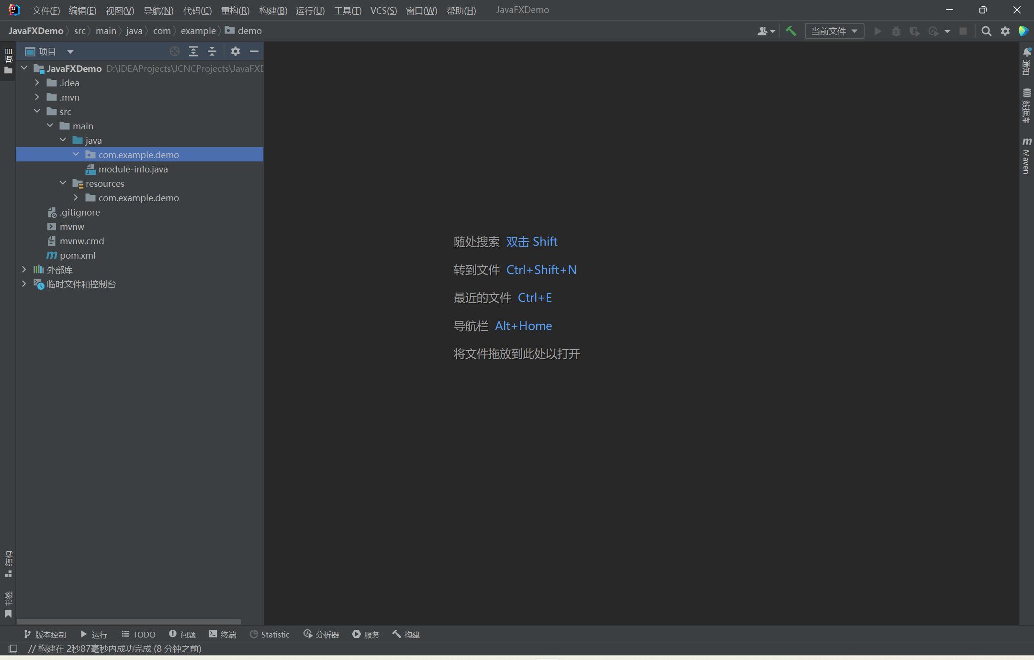Toggle the Terminal (终端) tool window
The image size is (1034, 660).
[x=223, y=634]
